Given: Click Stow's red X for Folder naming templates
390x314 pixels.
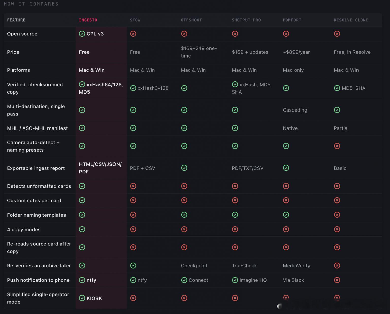Looking at the screenshot, I should point(133,215).
